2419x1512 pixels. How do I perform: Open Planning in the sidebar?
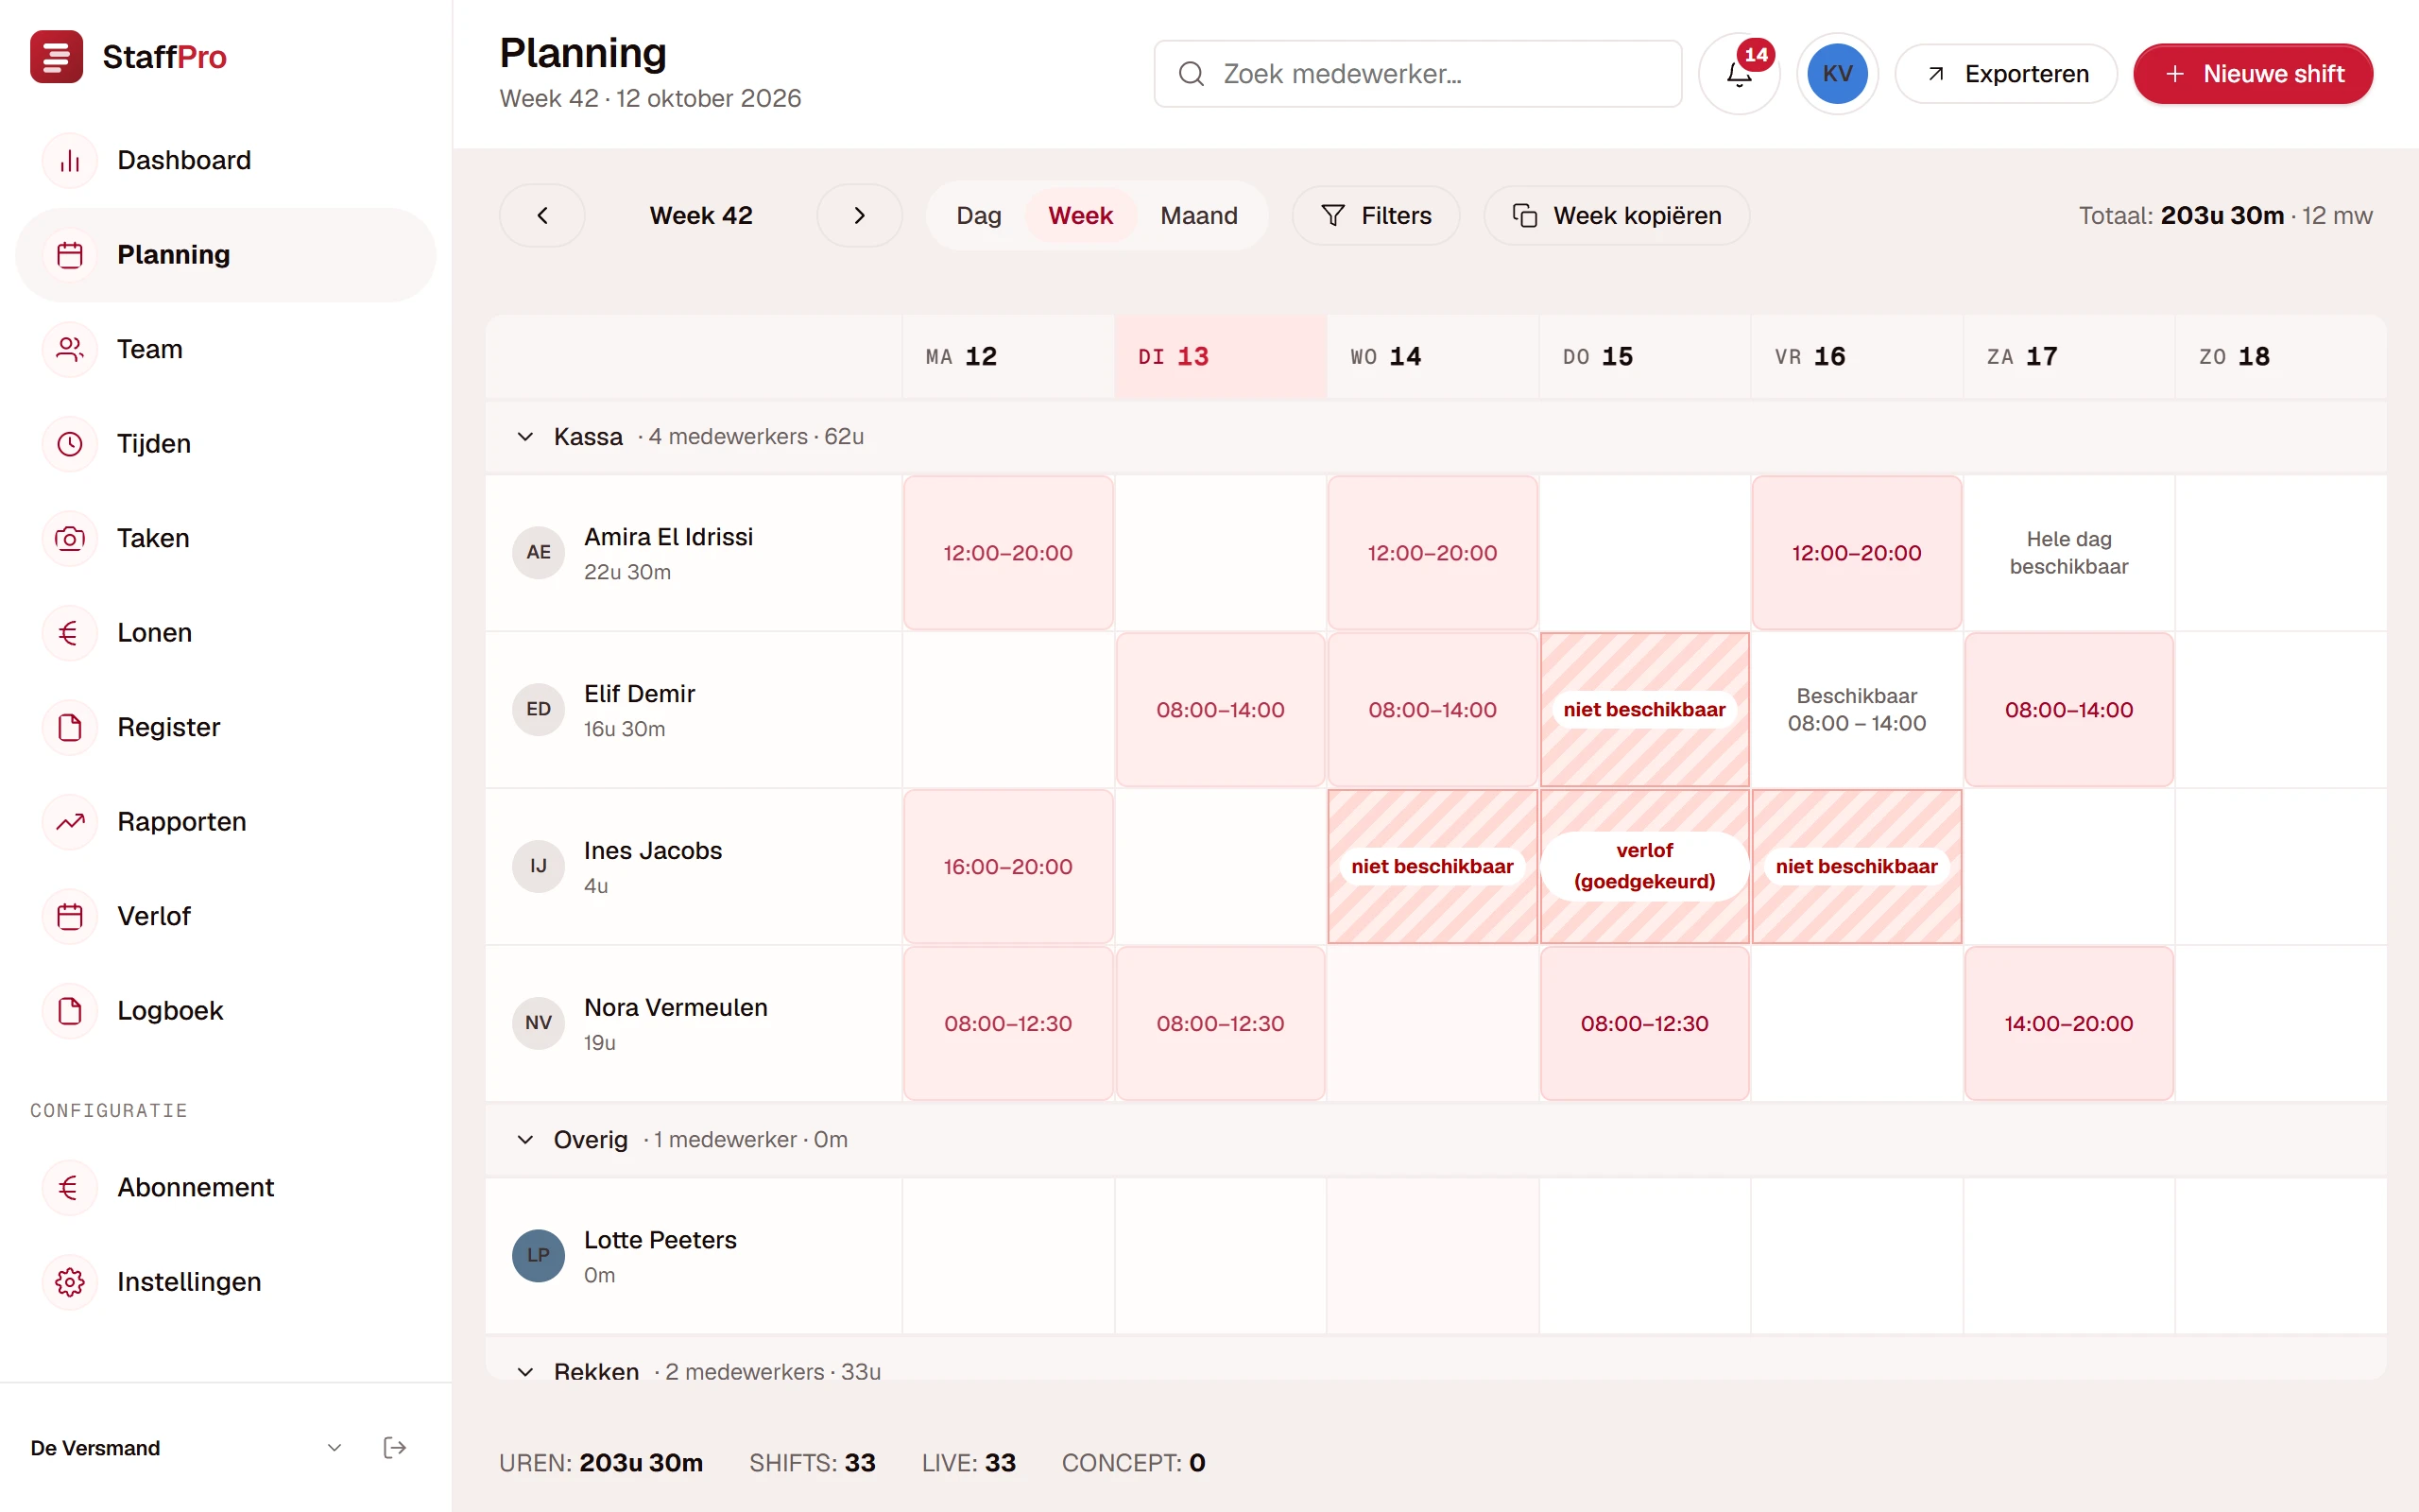click(x=226, y=255)
